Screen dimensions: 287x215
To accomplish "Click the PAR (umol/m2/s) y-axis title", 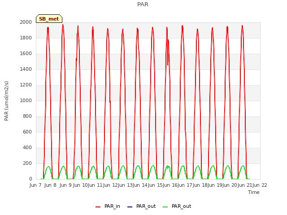I will pyautogui.click(x=6, y=101).
